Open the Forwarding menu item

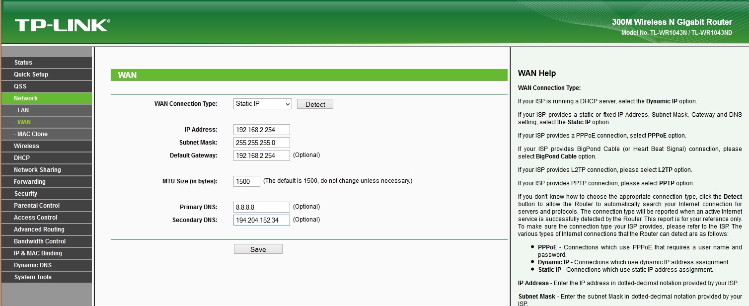[x=46, y=182]
